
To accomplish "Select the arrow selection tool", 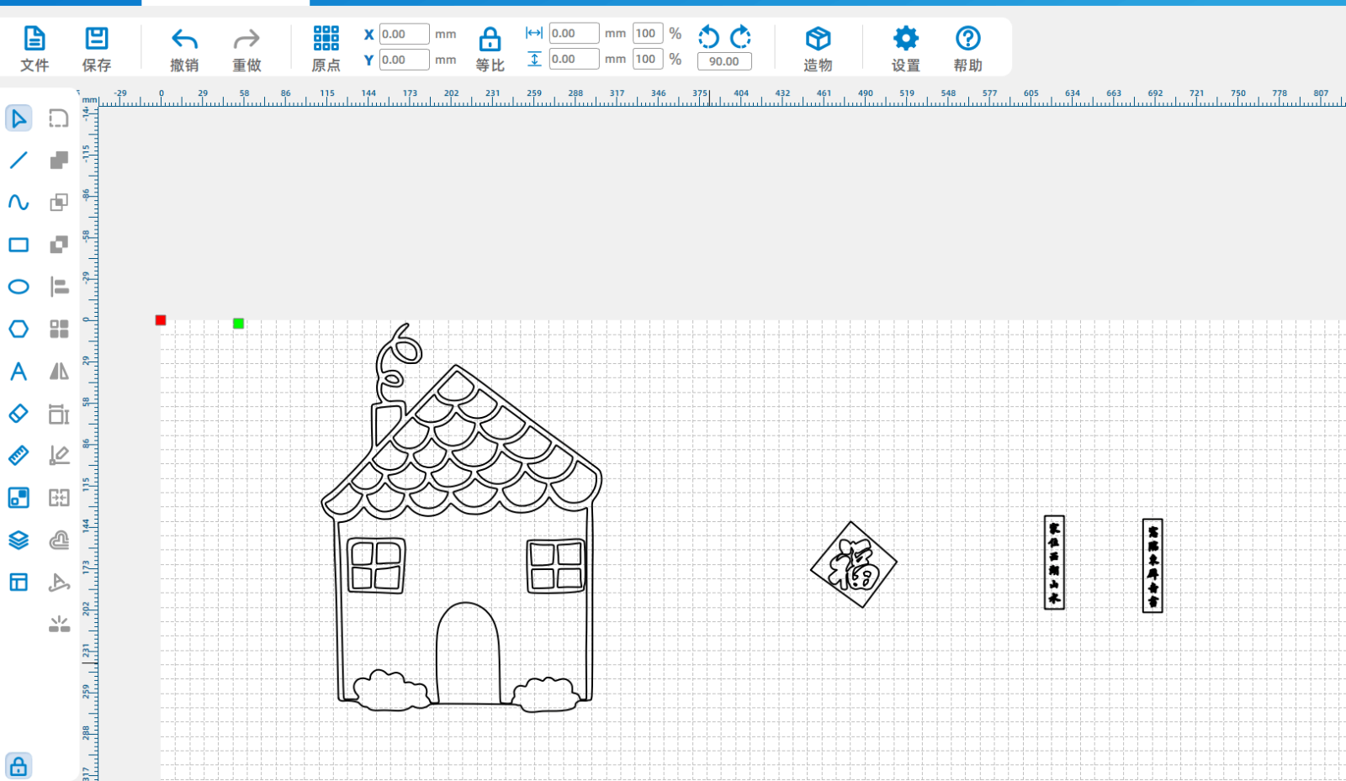I will click(19, 119).
